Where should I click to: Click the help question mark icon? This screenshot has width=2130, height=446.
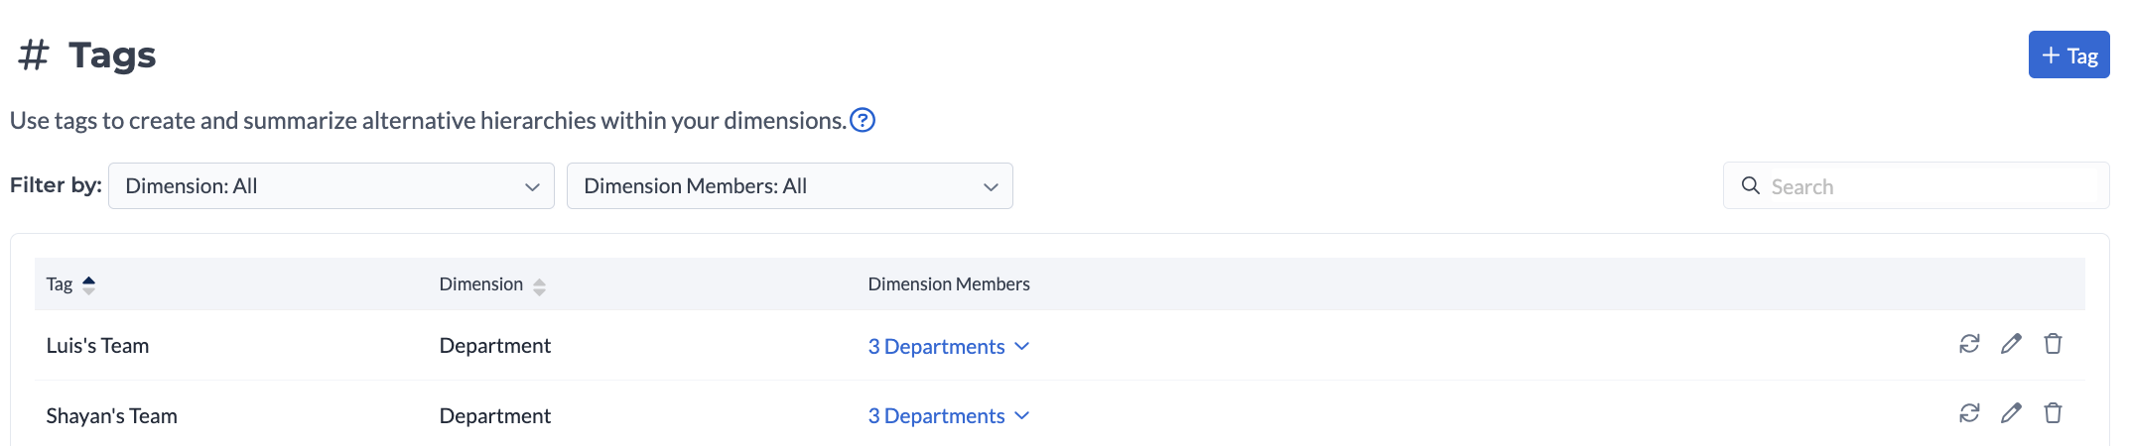coord(863,120)
